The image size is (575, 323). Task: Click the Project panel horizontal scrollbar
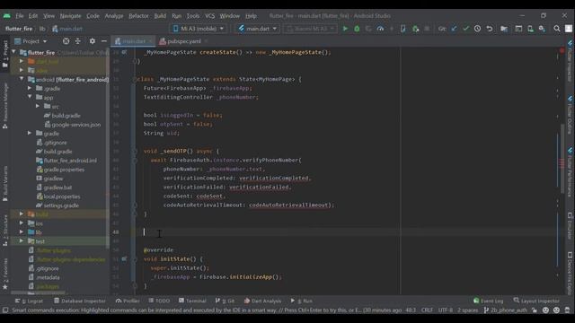(39, 293)
